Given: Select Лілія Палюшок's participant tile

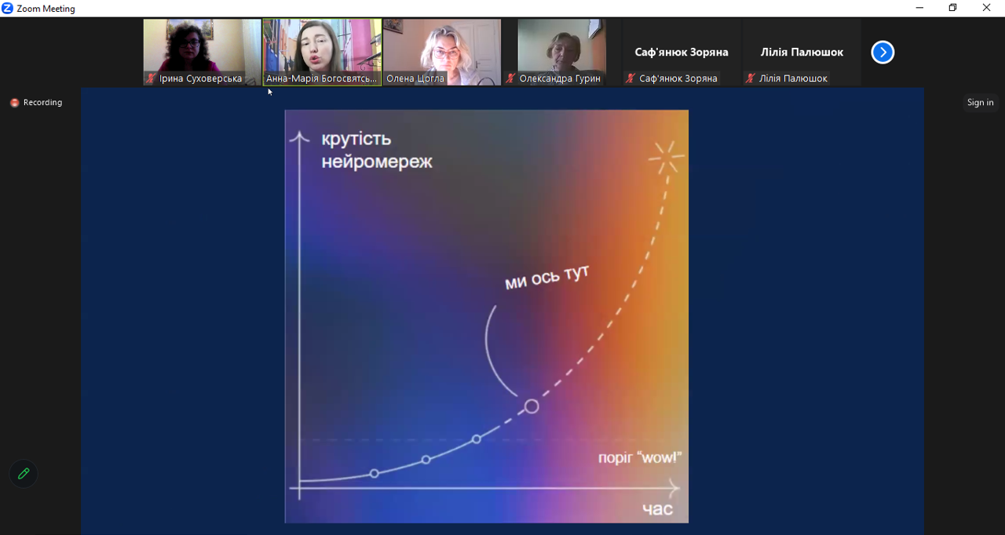Looking at the screenshot, I should click(x=802, y=52).
